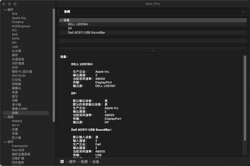Select 图形卡/显示器 in the sidebar
The width and height of the screenshot is (250, 166).
22,72
